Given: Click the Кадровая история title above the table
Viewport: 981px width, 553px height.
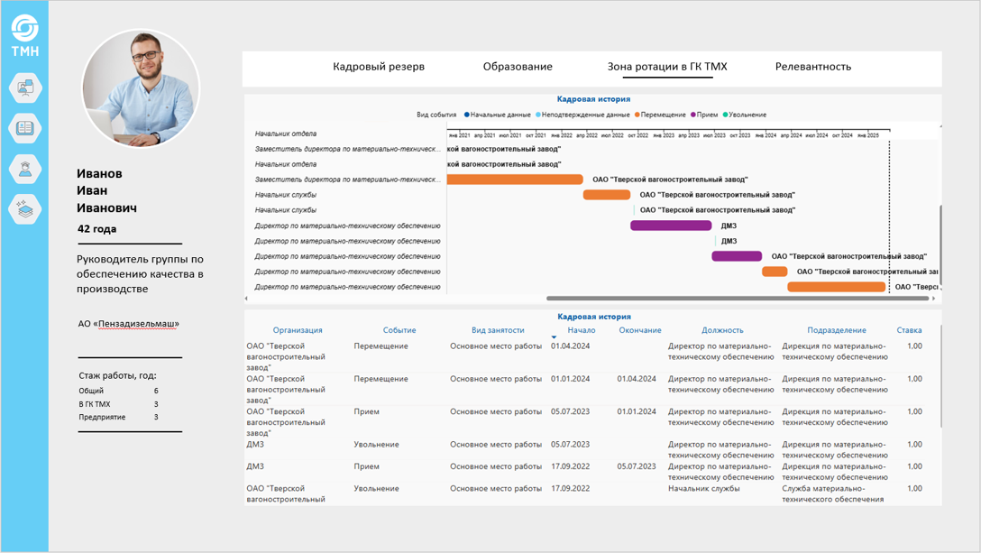Looking at the screenshot, I should click(593, 317).
